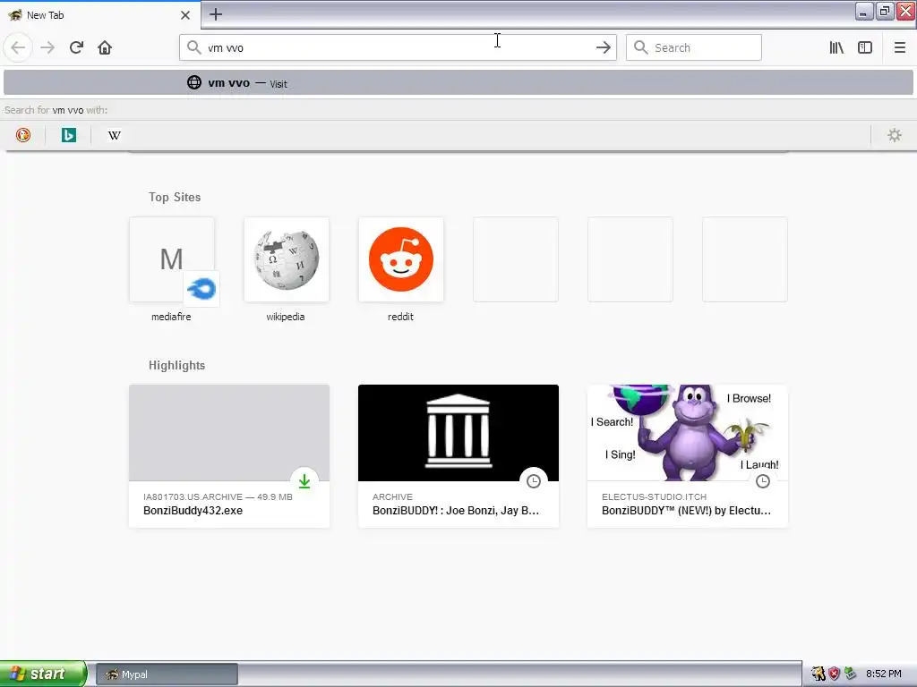Click the magnifier icon in the address bar
Screen dimensions: 917x687
194,47
